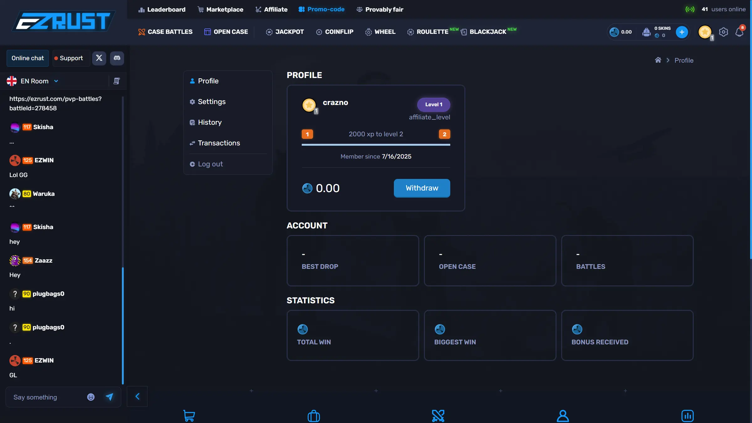The image size is (752, 423).
Task: Open the header profile avatar
Action: click(x=705, y=32)
